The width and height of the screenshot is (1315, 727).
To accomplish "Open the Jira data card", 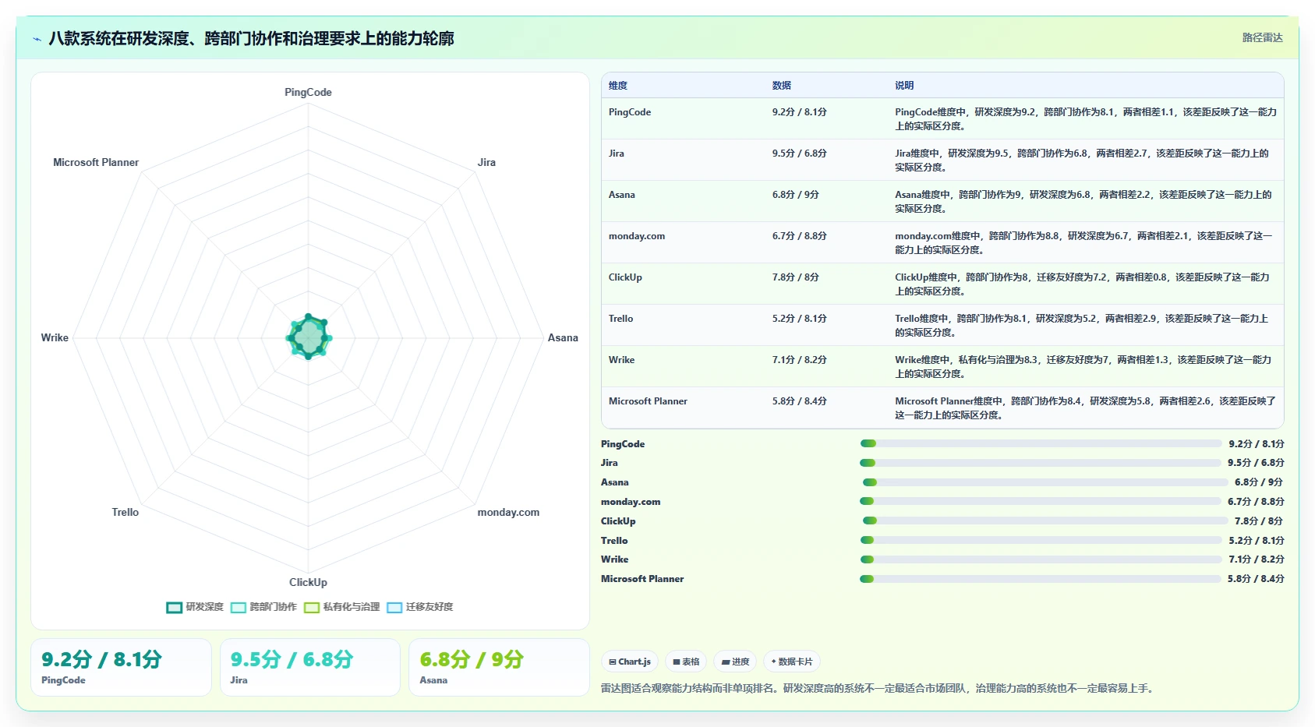I will tap(310, 667).
